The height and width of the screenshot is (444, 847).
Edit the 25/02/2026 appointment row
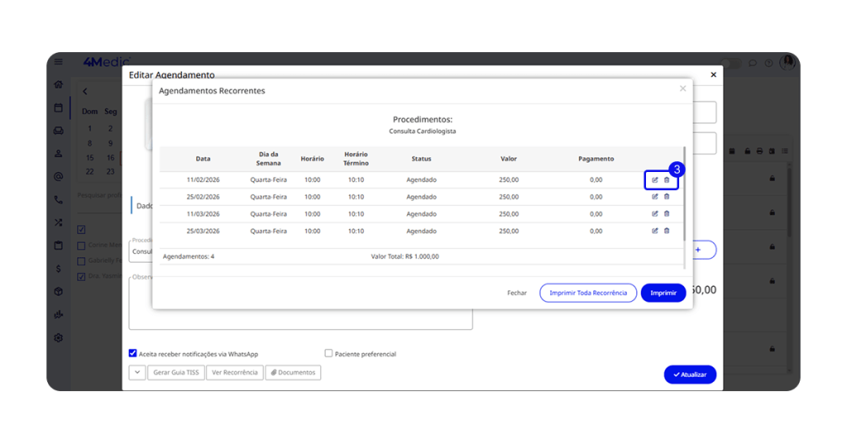click(655, 197)
